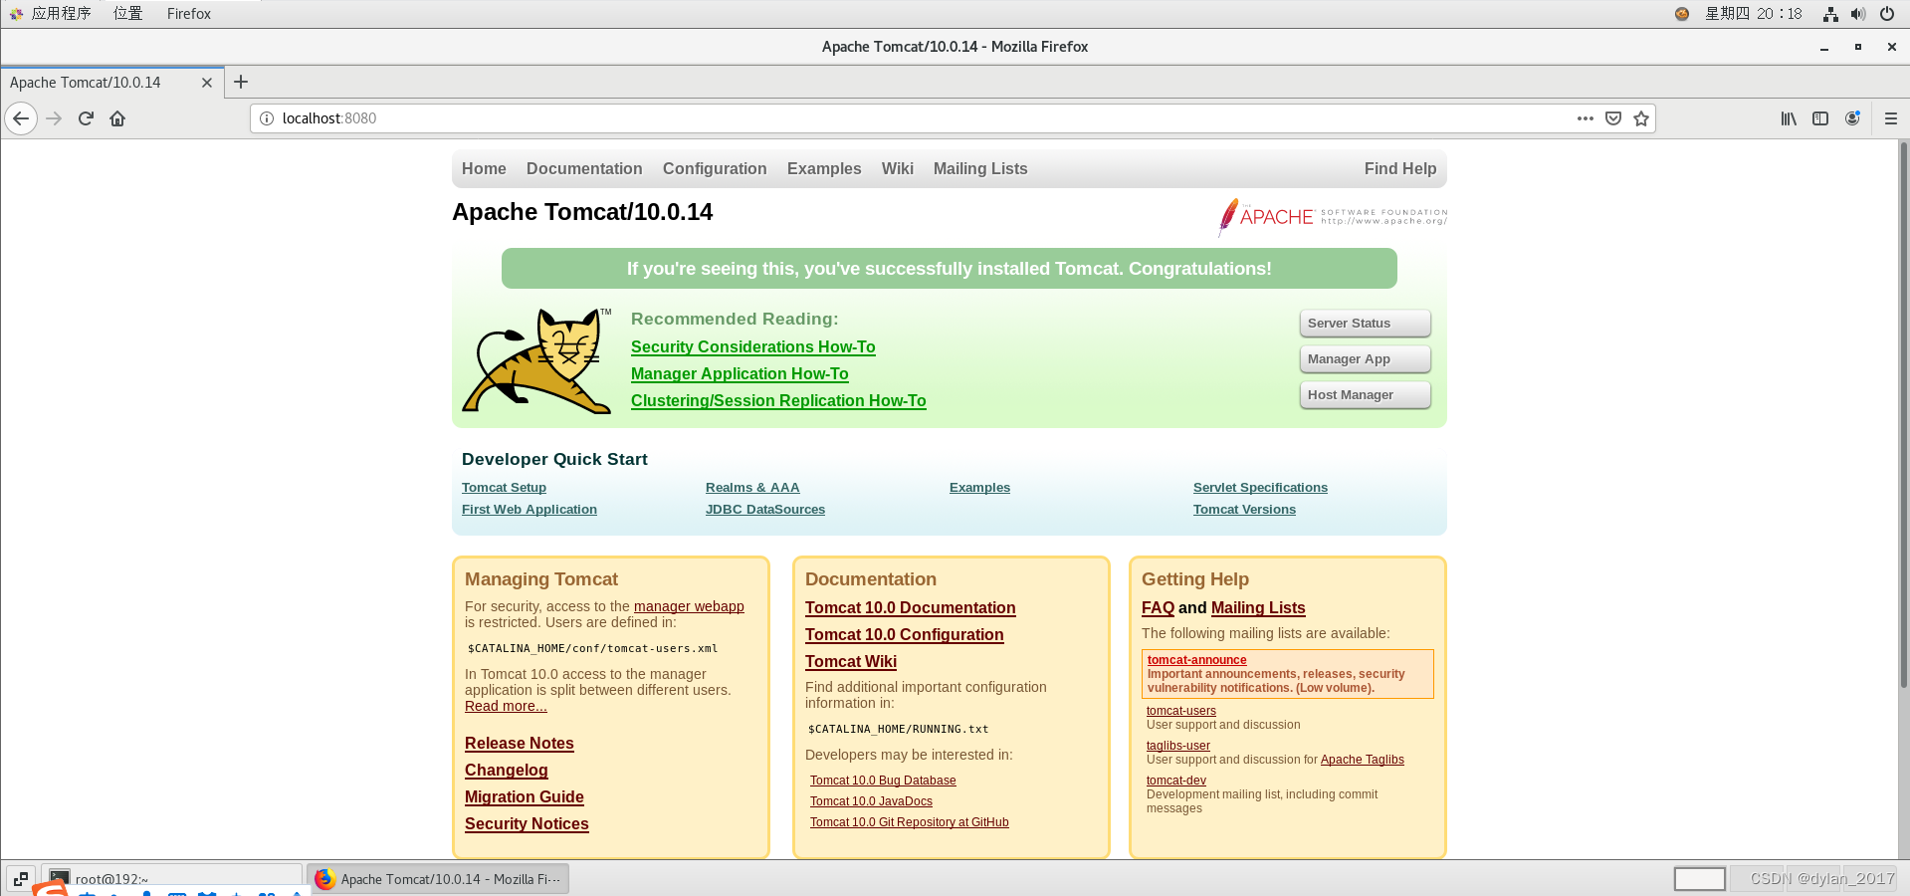Screen dimensions: 1910x896
Task: Open the page actions three-dot menu
Action: tap(1586, 118)
